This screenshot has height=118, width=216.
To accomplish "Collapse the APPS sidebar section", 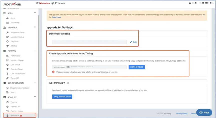I will pos(35,13).
